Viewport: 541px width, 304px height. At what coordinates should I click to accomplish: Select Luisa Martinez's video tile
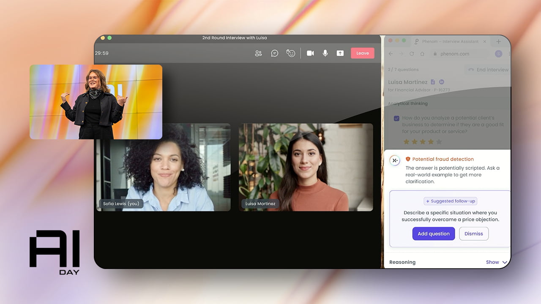coord(306,167)
